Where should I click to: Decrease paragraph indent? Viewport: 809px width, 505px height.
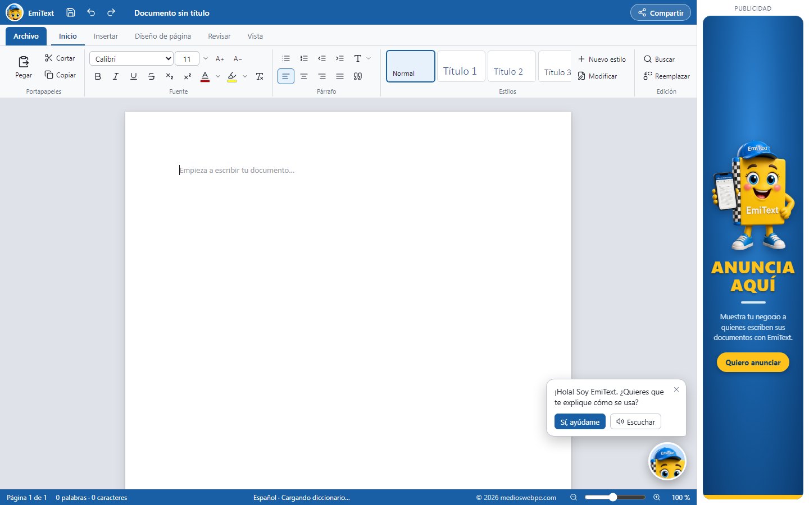pyautogui.click(x=322, y=58)
